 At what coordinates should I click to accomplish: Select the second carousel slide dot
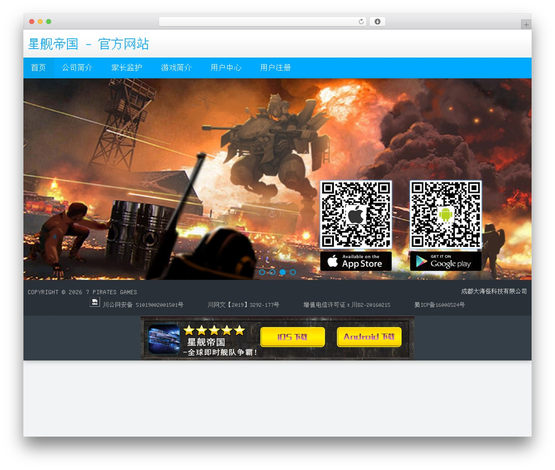(272, 272)
